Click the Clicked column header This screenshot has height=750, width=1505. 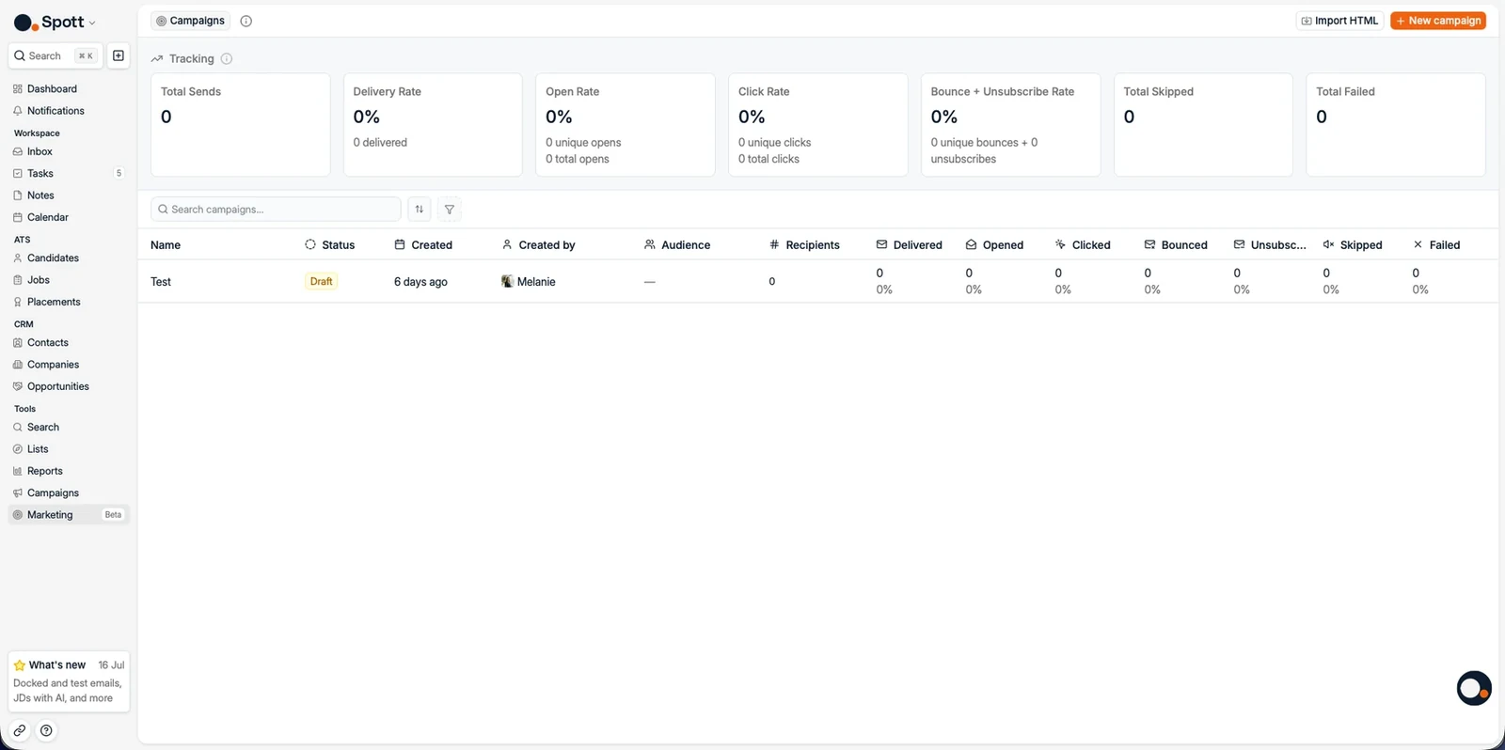[x=1083, y=245]
